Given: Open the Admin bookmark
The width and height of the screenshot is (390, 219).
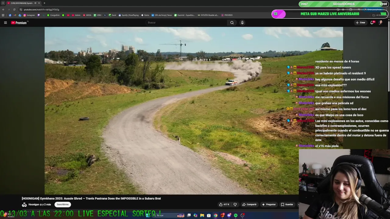Looking at the screenshot, I should (76, 15).
